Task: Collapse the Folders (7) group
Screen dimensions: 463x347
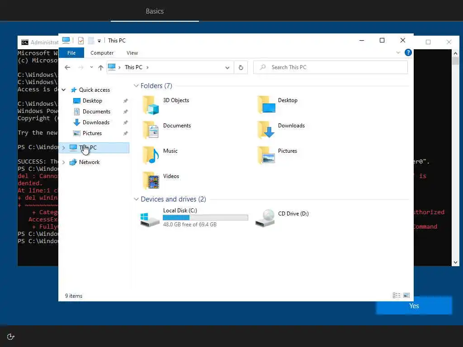Action: coord(136,85)
